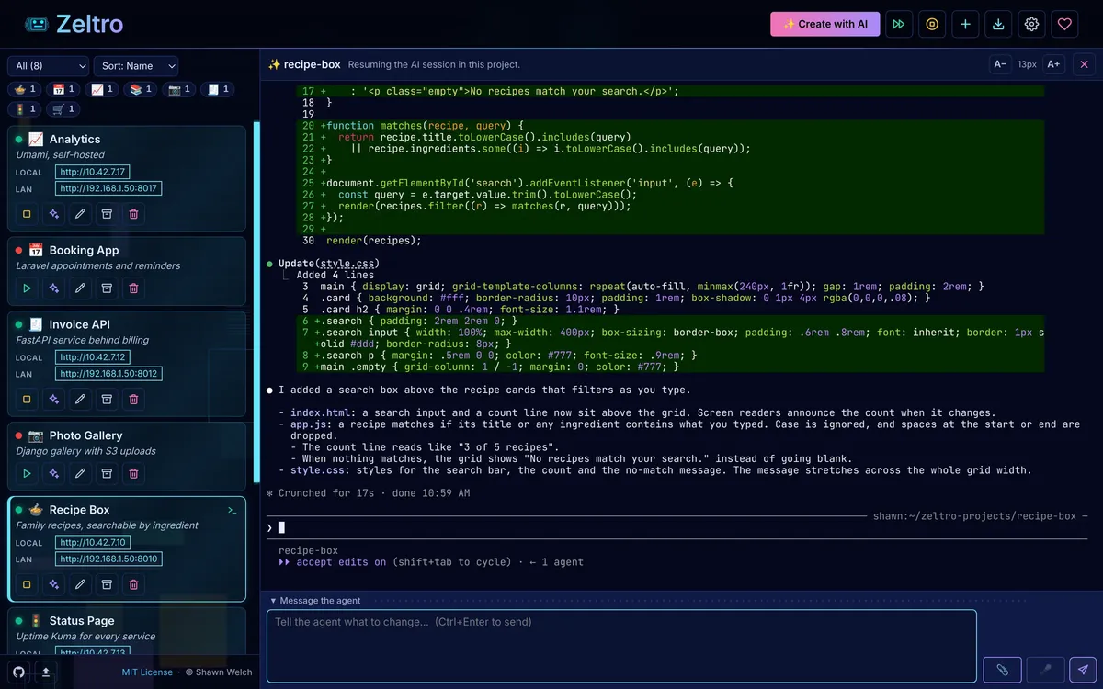Attach a file with the paperclip button
Image resolution: width=1103 pixels, height=689 pixels.
tap(1003, 670)
